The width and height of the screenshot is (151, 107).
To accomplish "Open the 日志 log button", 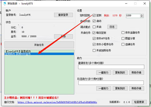I will tap(112, 27).
